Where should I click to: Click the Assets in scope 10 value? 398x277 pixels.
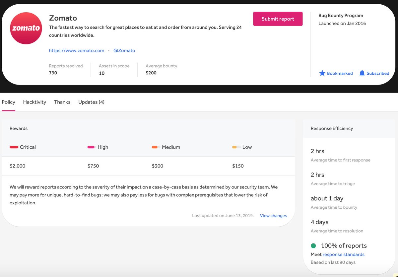pyautogui.click(x=101, y=73)
